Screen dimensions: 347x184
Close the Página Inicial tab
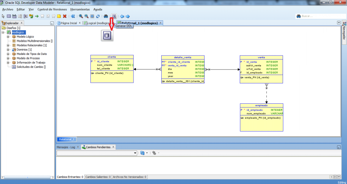(80, 23)
